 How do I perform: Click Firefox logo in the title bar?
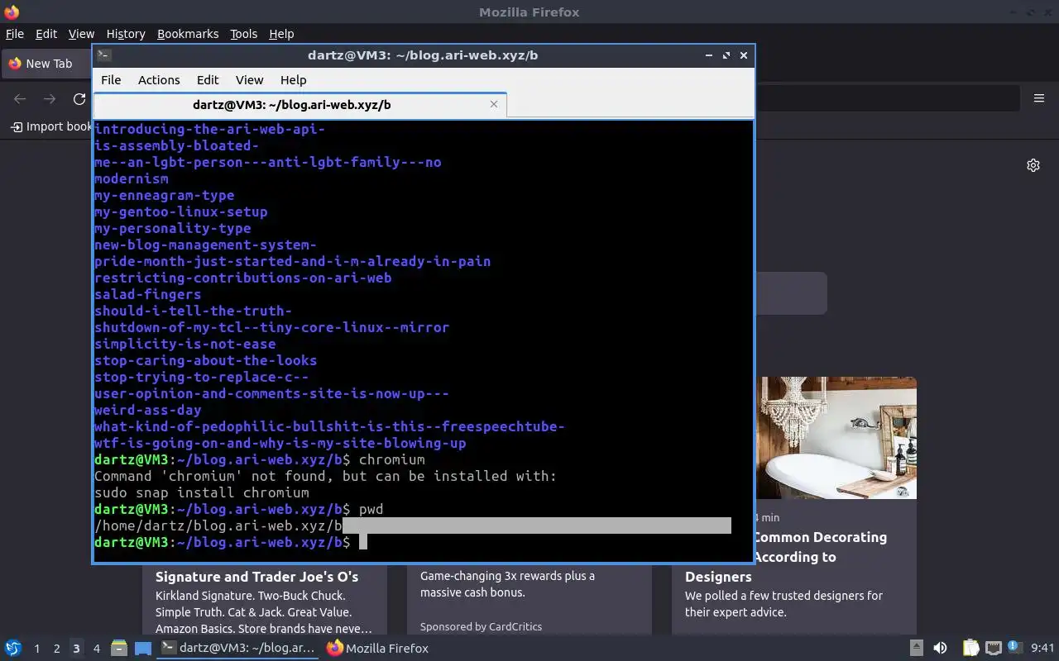click(x=12, y=12)
